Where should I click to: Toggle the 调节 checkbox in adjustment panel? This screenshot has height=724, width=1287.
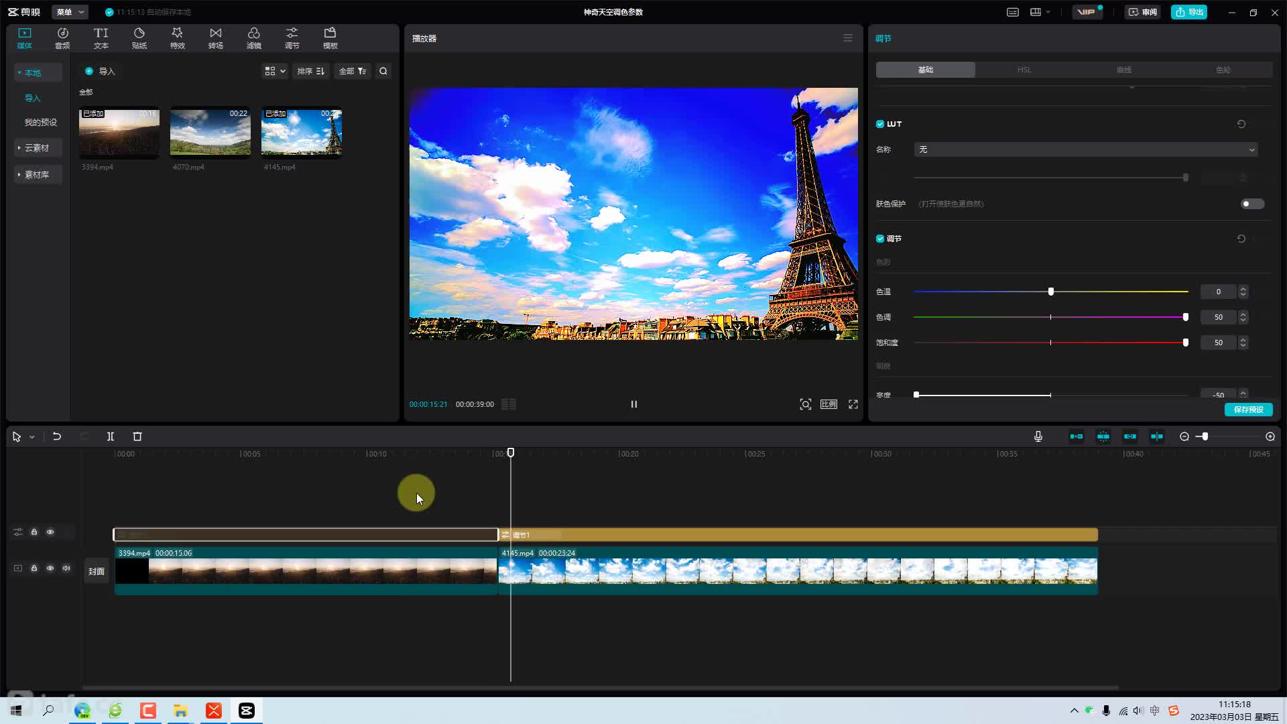(x=880, y=239)
